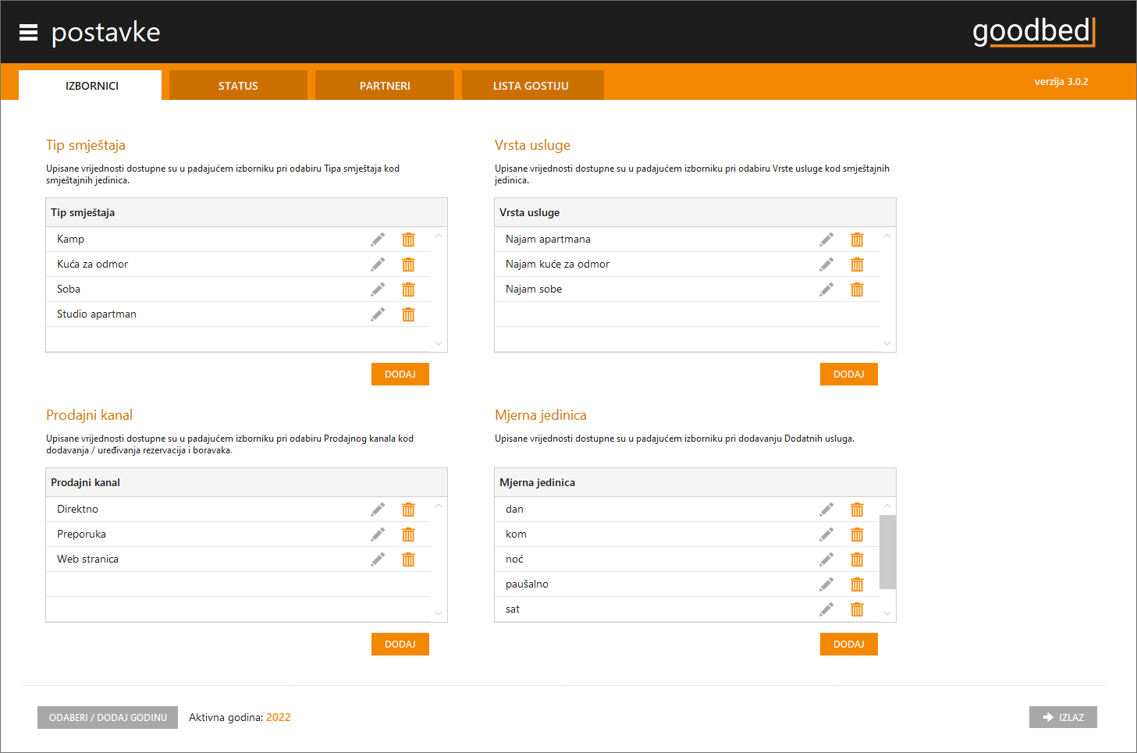
Task: Edit the kom unit of measure
Action: tap(826, 535)
